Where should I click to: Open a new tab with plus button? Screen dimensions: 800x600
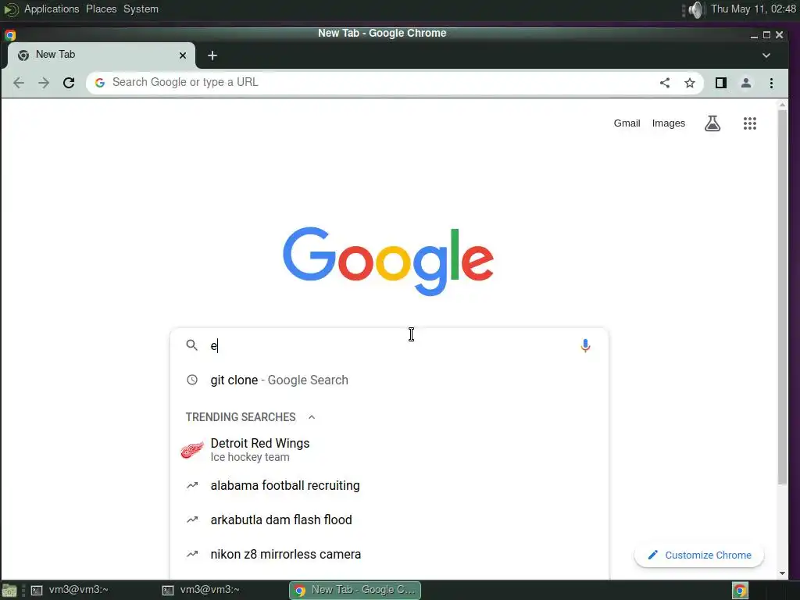click(212, 55)
